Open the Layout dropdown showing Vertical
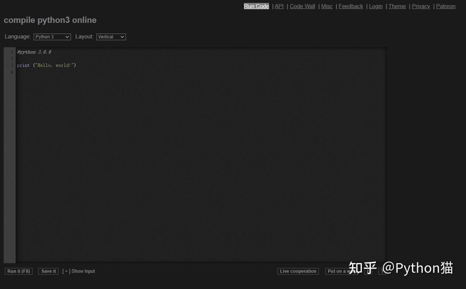Image resolution: width=466 pixels, height=289 pixels. click(x=110, y=37)
